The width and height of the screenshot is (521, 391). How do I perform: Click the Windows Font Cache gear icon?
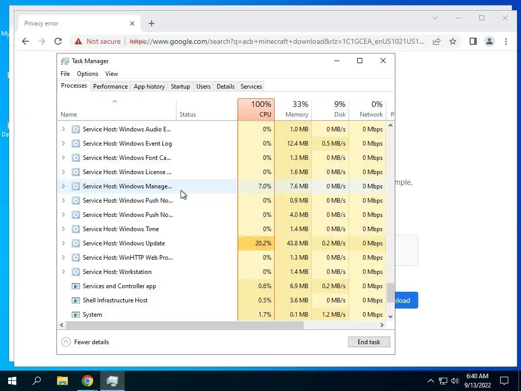coord(76,158)
